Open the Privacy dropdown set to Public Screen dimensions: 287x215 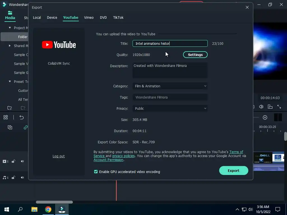(x=170, y=108)
